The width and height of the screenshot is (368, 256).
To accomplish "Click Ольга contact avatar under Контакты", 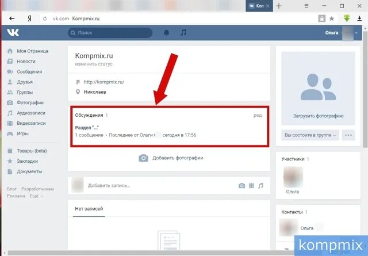I will point(288,227).
